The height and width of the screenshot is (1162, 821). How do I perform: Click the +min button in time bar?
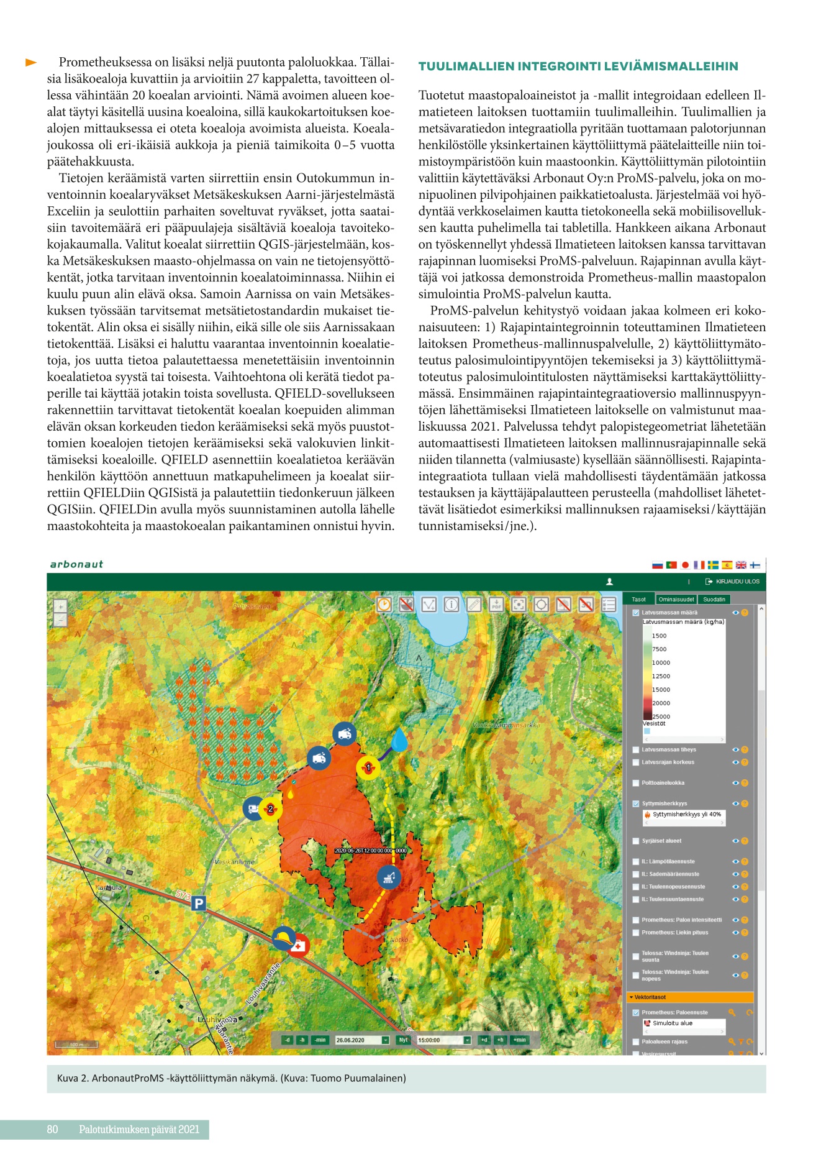coord(519,1040)
